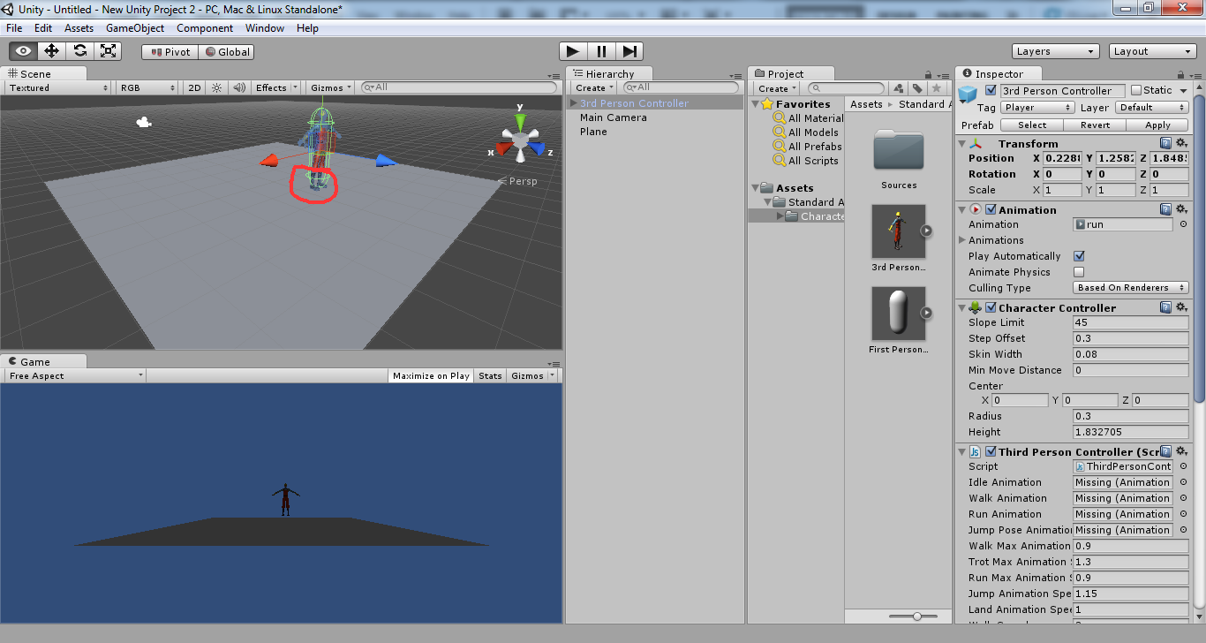
Task: Click the Step frame button
Action: click(629, 51)
